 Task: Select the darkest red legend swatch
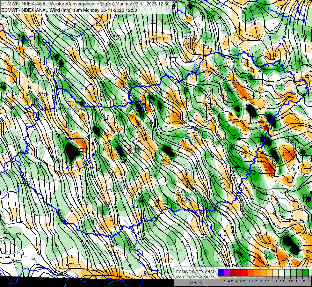233,273
